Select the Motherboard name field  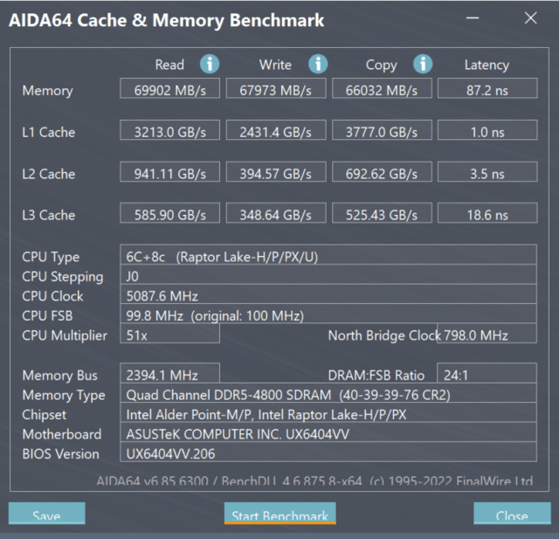[x=328, y=433]
